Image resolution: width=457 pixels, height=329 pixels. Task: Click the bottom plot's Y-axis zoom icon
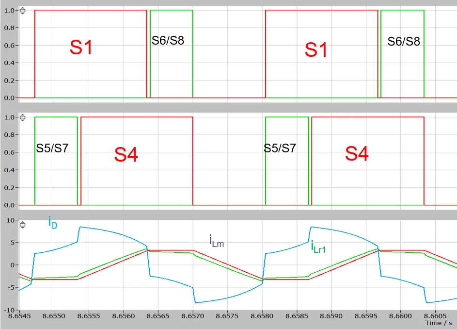[23, 224]
